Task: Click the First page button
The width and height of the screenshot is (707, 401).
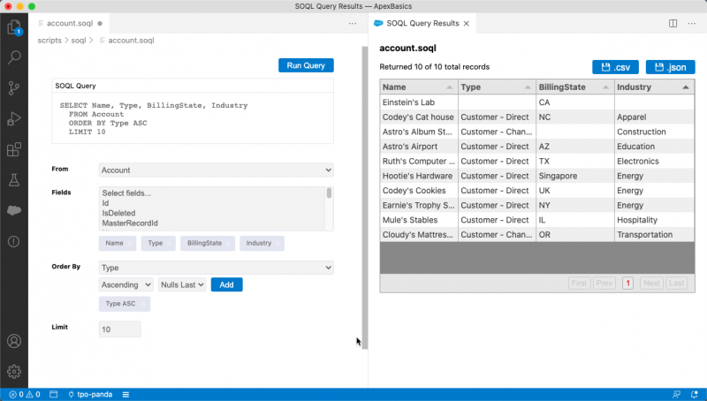Action: [579, 284]
